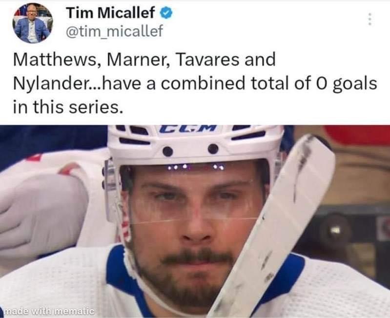Screen dimensions: 390x318
Task: Click the red object at photo top-right
Action: [358, 135]
